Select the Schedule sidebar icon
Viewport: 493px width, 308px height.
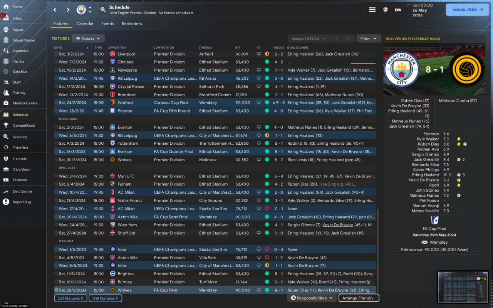tap(6, 114)
